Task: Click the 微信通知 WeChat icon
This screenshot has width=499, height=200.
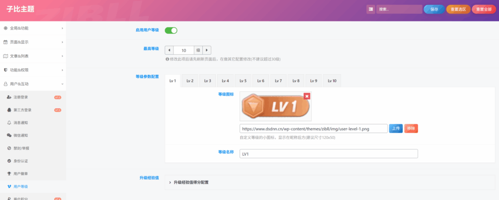Action: coord(9,135)
